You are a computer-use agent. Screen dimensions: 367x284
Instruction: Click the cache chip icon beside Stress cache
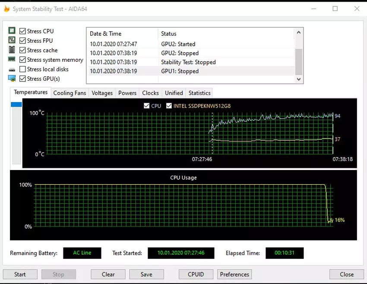[x=12, y=50]
